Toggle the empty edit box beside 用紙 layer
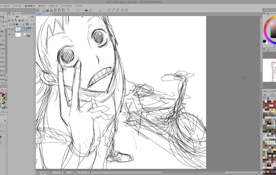The image size is (276, 175). (13, 34)
